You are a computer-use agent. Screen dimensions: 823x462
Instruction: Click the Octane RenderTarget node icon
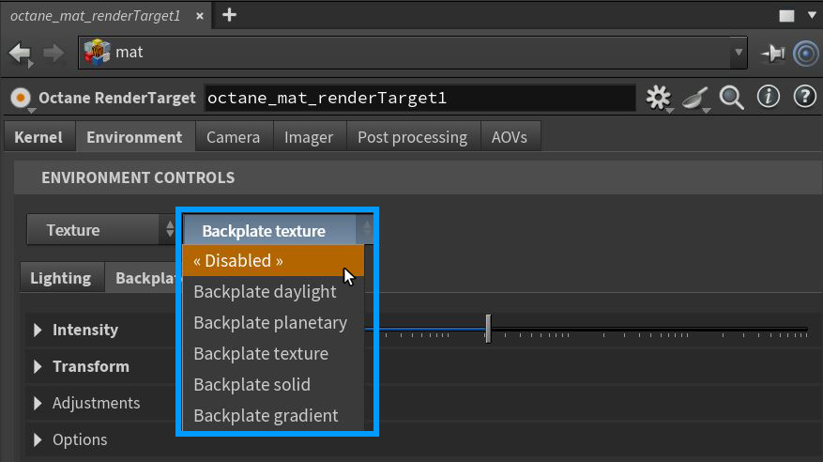tap(21, 98)
